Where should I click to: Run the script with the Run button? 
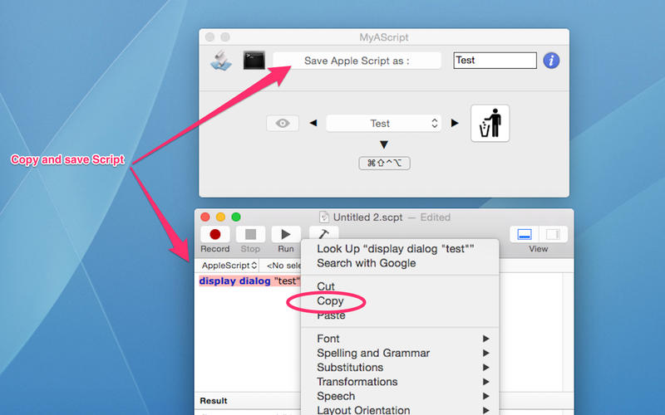tap(286, 234)
